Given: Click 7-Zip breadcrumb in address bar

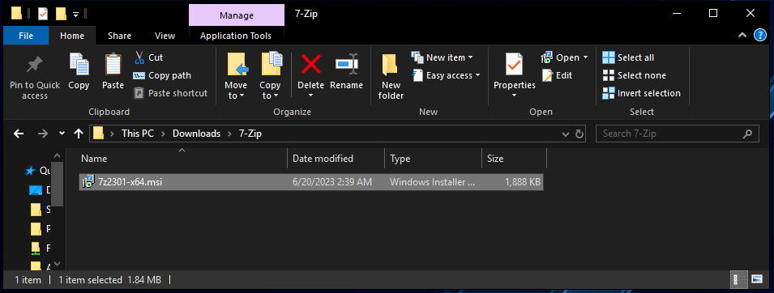Looking at the screenshot, I should coord(250,134).
